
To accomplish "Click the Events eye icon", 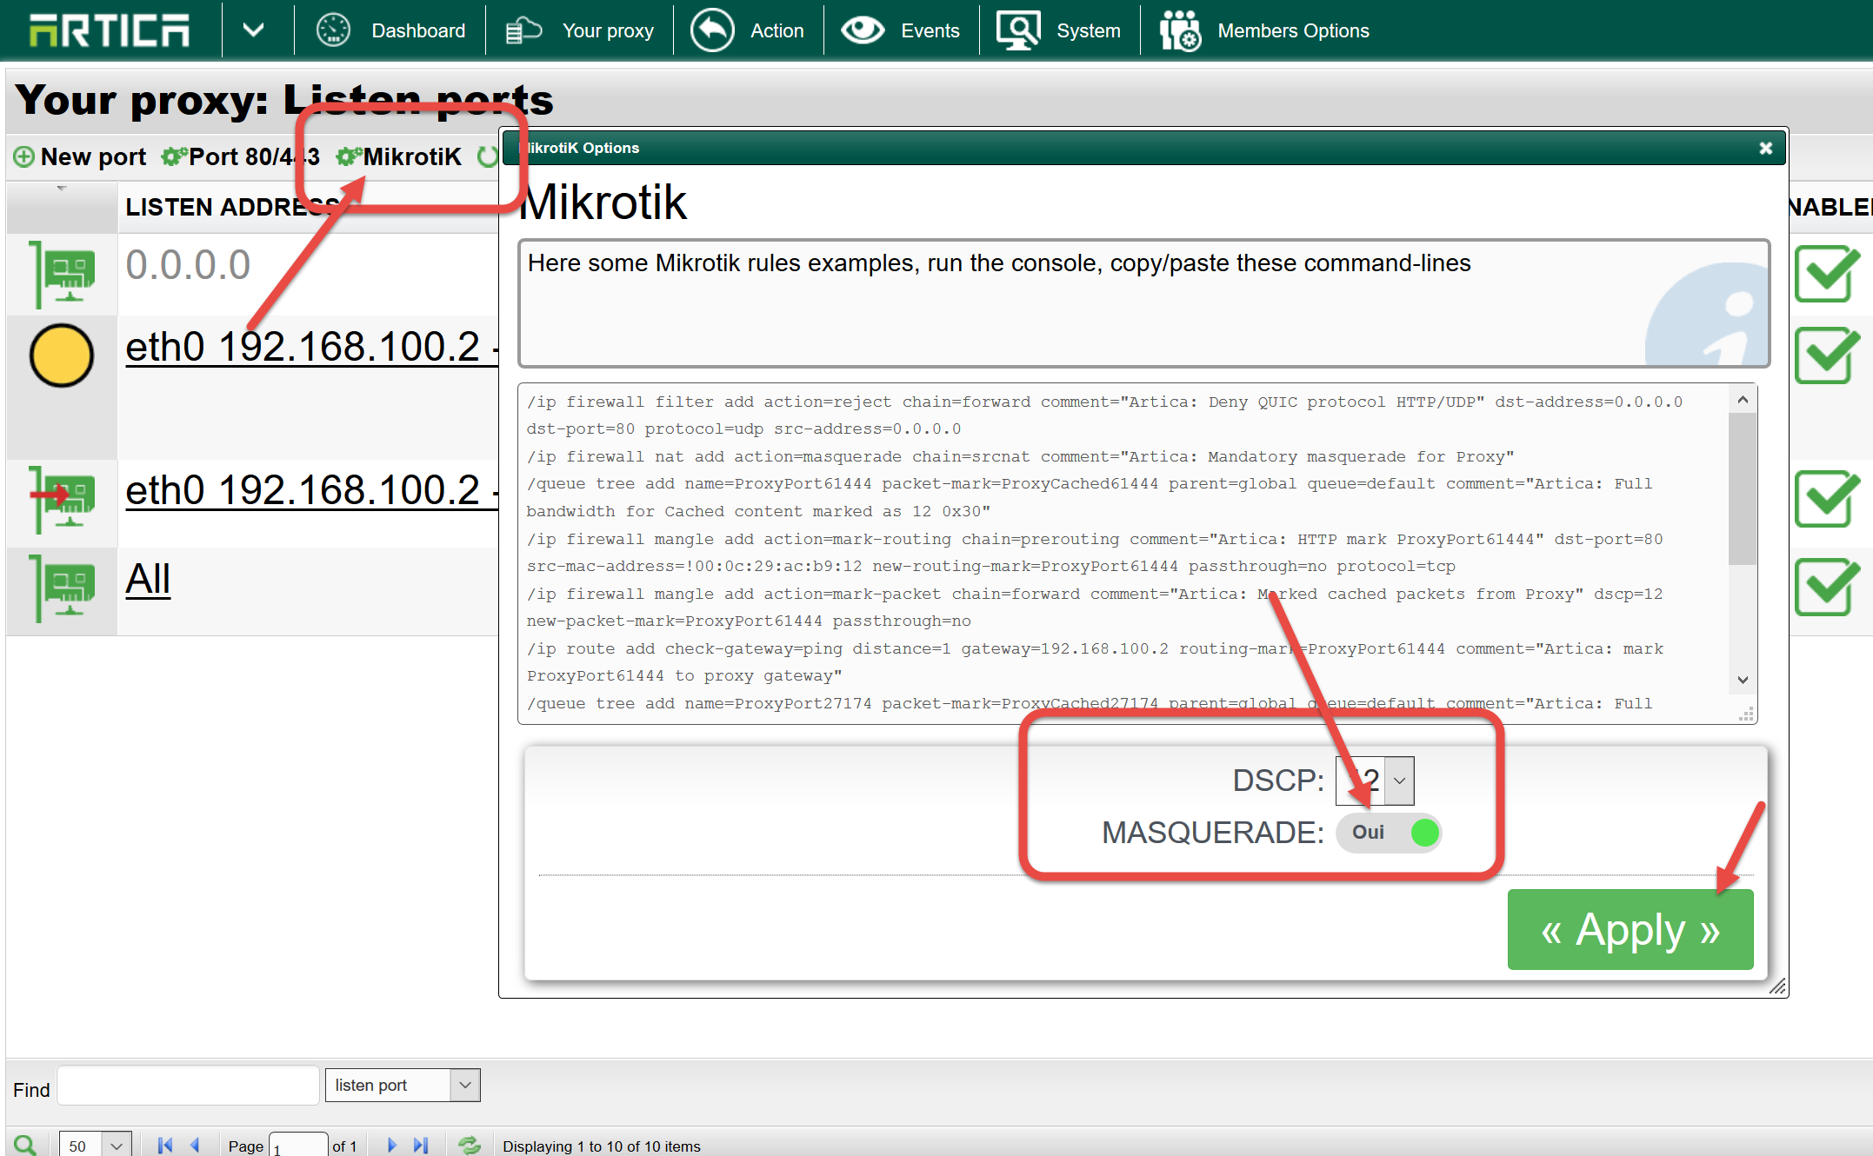I will (x=862, y=30).
